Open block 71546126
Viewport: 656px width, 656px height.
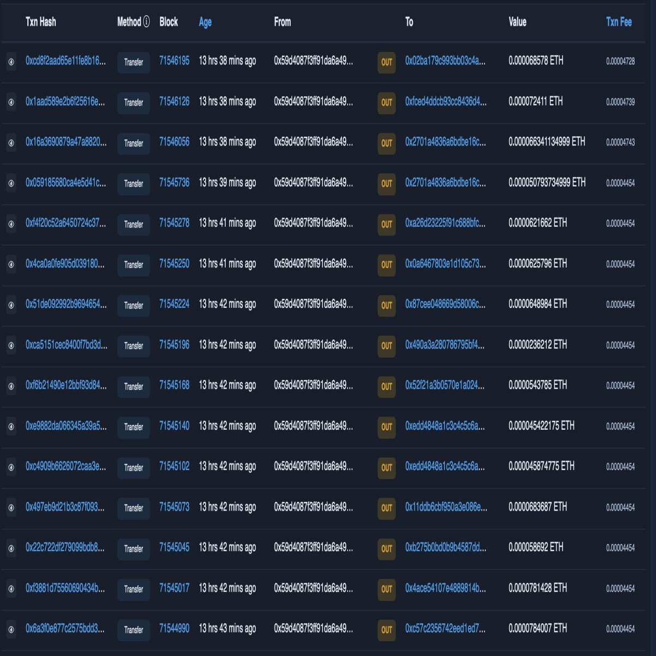point(174,101)
